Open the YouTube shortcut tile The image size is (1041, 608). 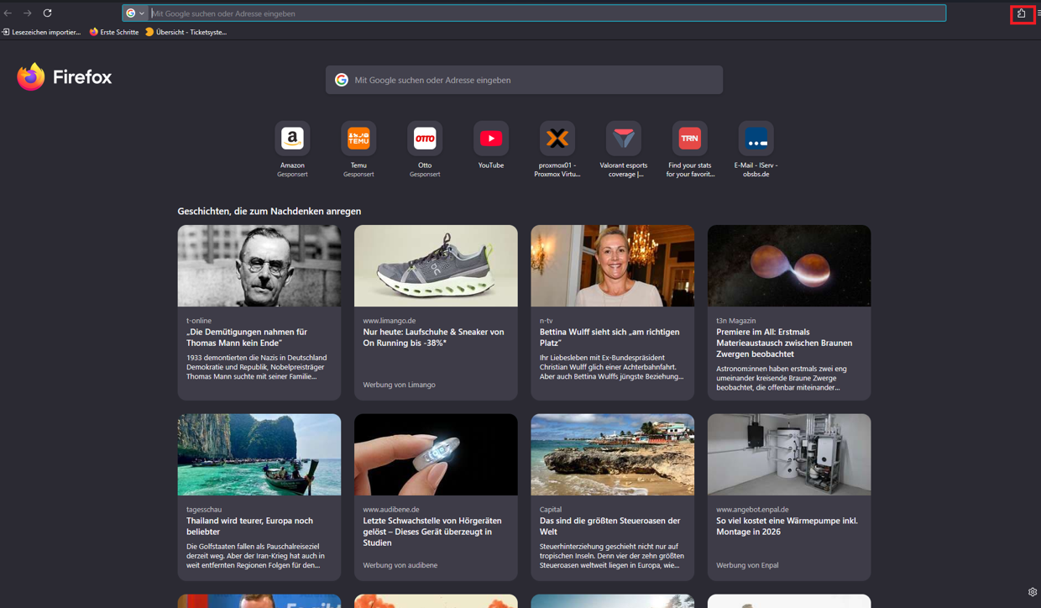point(491,139)
